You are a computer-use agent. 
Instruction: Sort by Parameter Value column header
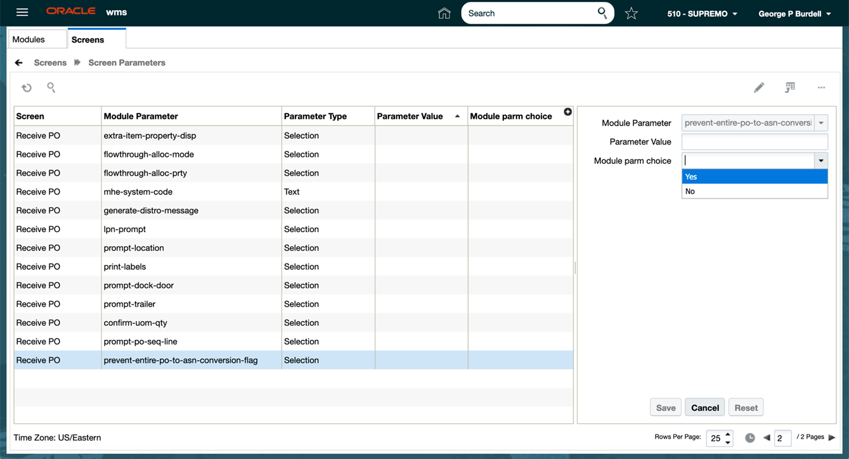[421, 116]
